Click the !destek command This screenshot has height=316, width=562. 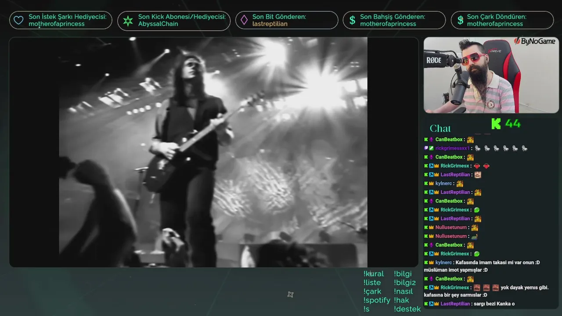[407, 309]
